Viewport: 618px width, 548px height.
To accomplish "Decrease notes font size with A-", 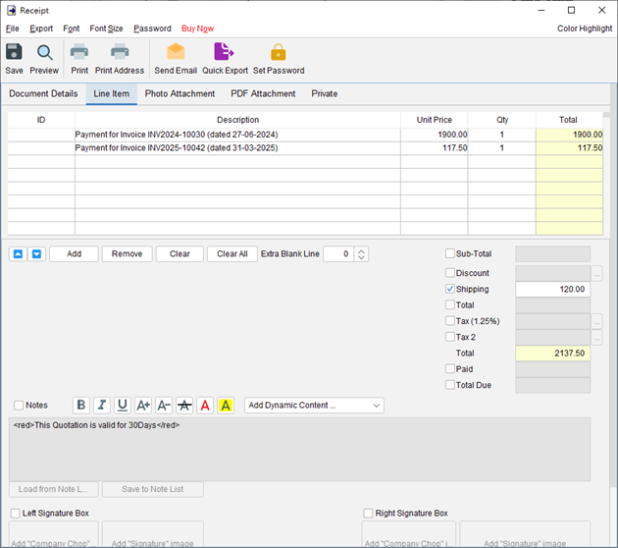I will click(164, 406).
